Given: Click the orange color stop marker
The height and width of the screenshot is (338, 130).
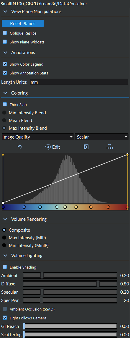Looking at the screenshot, I should [90, 207].
